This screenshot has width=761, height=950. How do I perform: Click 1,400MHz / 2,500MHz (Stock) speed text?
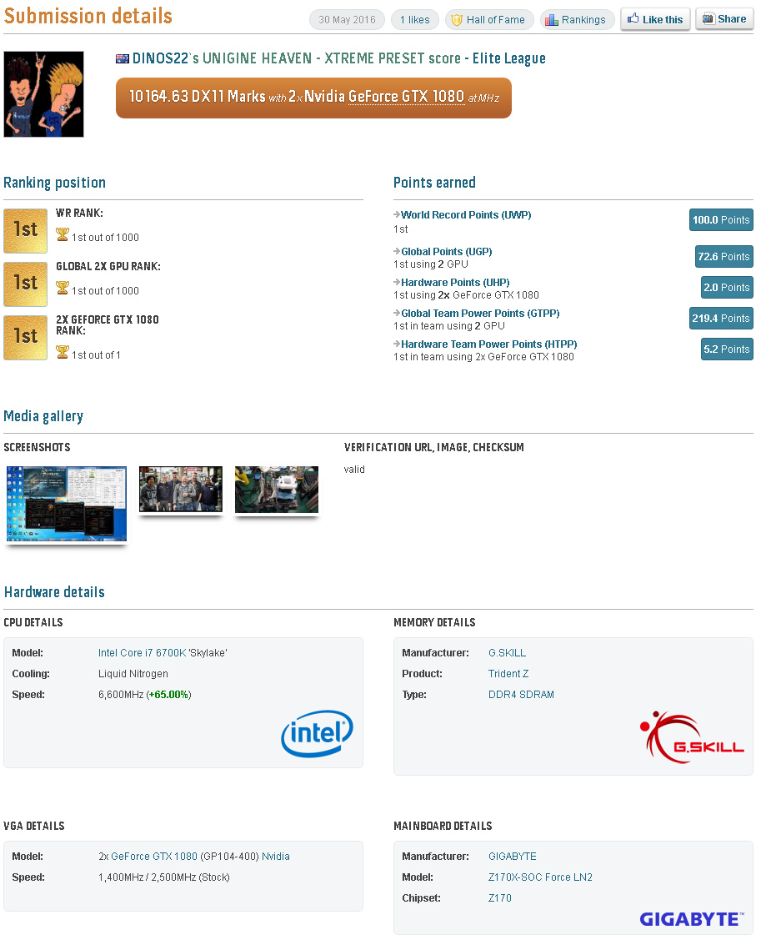pos(164,877)
